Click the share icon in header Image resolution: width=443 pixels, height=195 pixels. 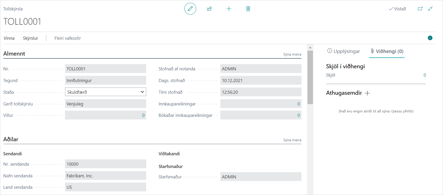click(209, 9)
